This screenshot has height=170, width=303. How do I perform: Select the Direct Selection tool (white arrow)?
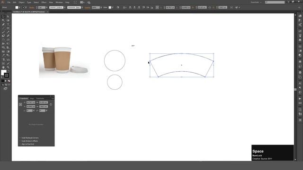click(x=8, y=17)
